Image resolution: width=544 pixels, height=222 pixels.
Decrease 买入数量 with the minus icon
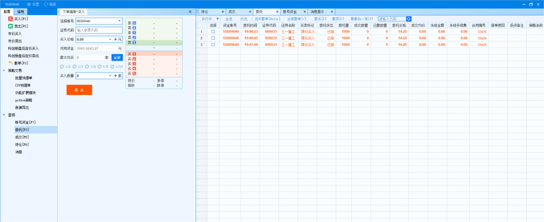(x=110, y=76)
